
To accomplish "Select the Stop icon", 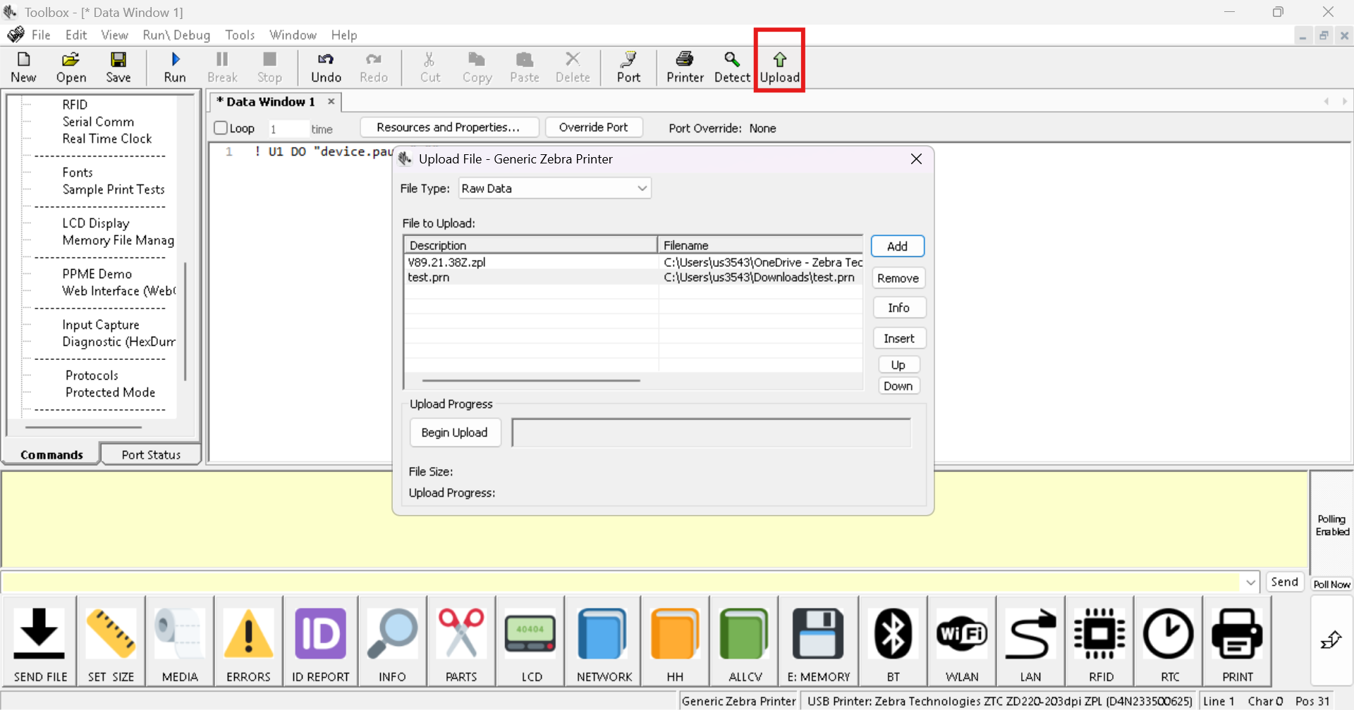I will coord(269,67).
